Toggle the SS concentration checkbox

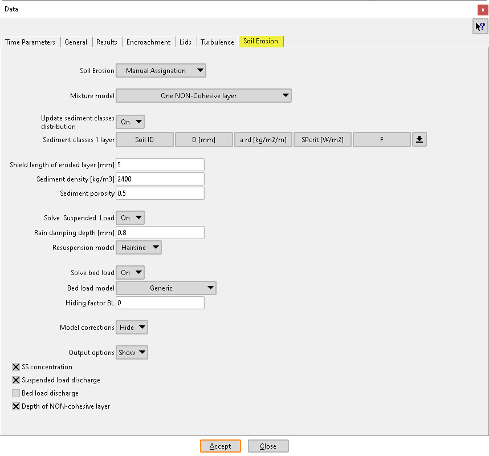(16, 367)
